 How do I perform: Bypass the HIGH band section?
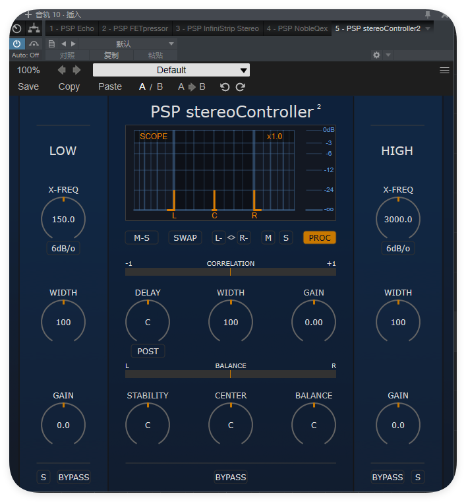(388, 478)
